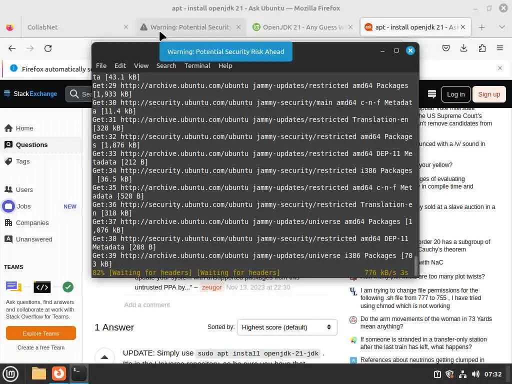Close the CollabNet tab
Image resolution: width=512 pixels, height=384 pixels.
click(125, 27)
